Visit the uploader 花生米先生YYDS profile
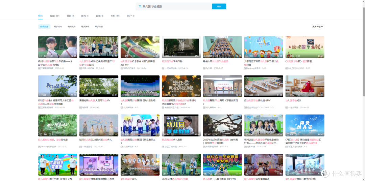The image size is (365, 181). [x=255, y=108]
